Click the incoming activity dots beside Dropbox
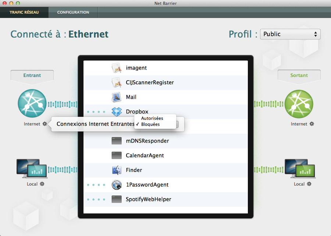The height and width of the screenshot is (236, 331). (96, 112)
